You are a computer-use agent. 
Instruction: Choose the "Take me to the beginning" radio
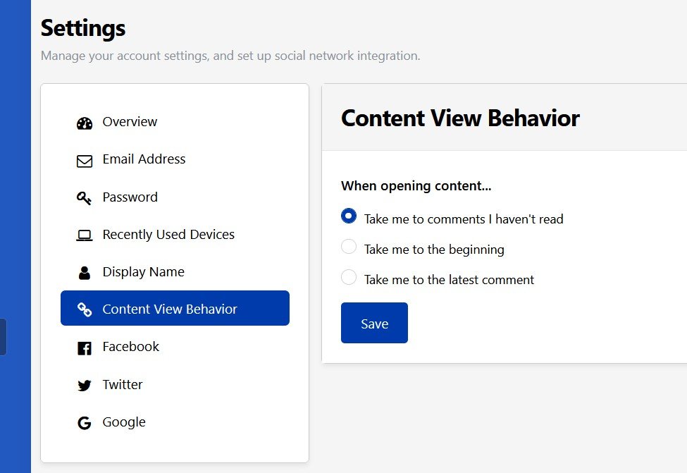pos(349,246)
